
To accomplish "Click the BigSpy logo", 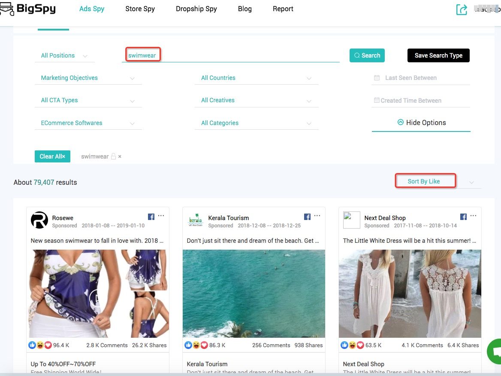I will 28,9.
